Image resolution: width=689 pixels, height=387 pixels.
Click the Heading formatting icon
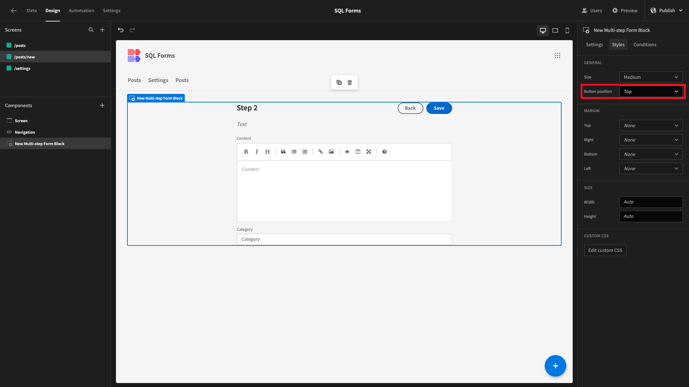(267, 151)
